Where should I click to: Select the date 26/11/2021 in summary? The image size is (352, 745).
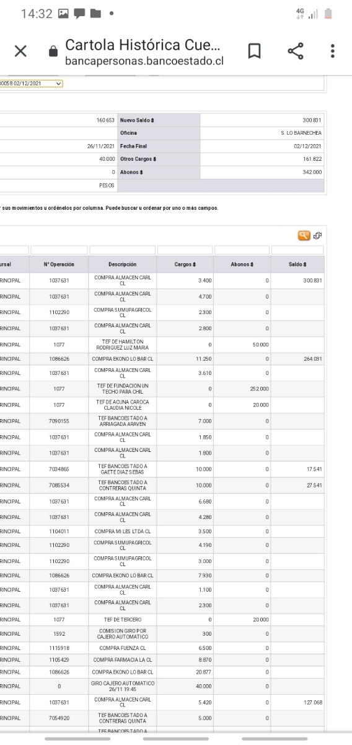(x=102, y=146)
